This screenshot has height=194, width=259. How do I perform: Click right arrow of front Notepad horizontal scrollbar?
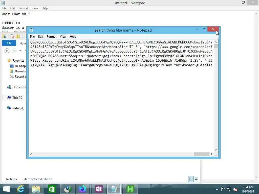[x=212, y=154]
